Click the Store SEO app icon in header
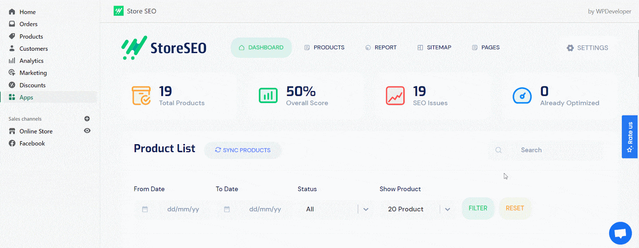639x248 pixels. 119,11
